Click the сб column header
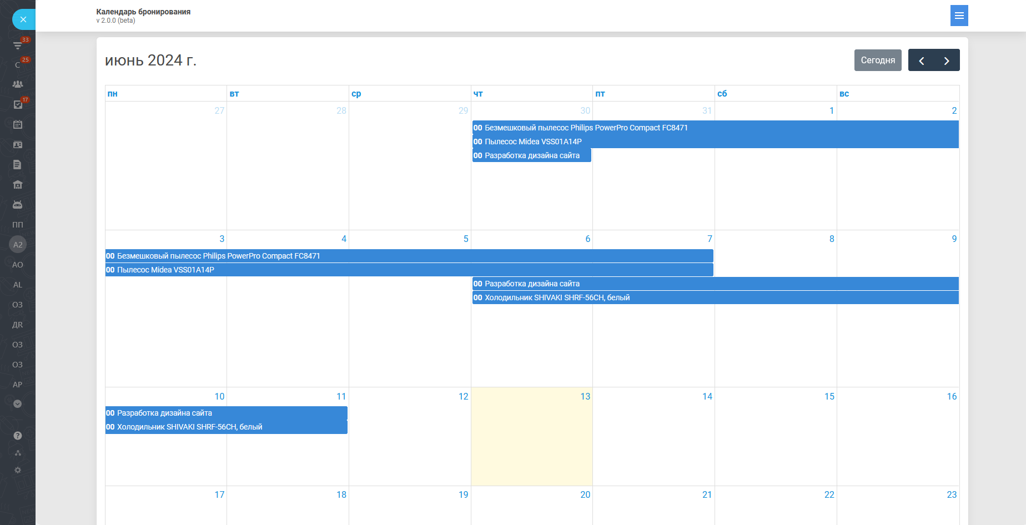The width and height of the screenshot is (1026, 525). click(722, 94)
